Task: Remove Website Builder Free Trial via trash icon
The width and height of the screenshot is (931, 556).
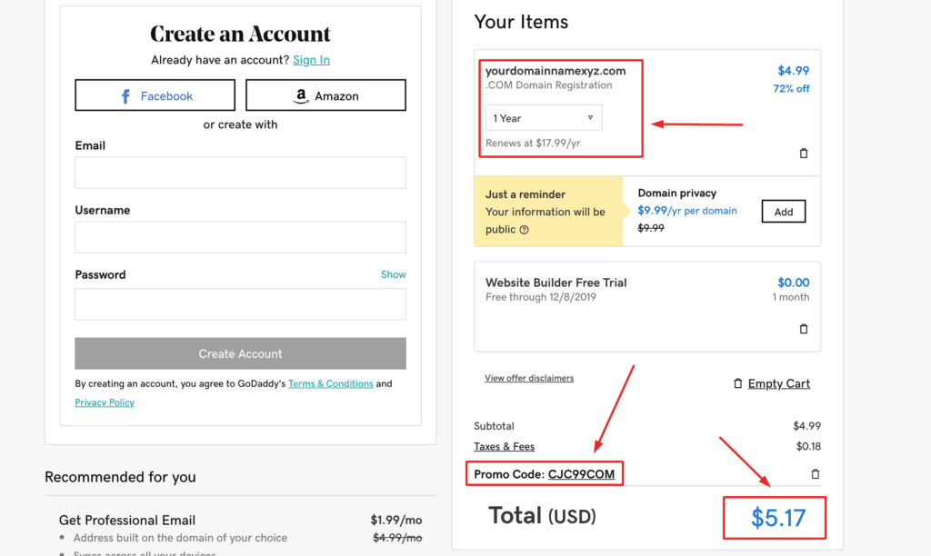Action: coord(804,329)
